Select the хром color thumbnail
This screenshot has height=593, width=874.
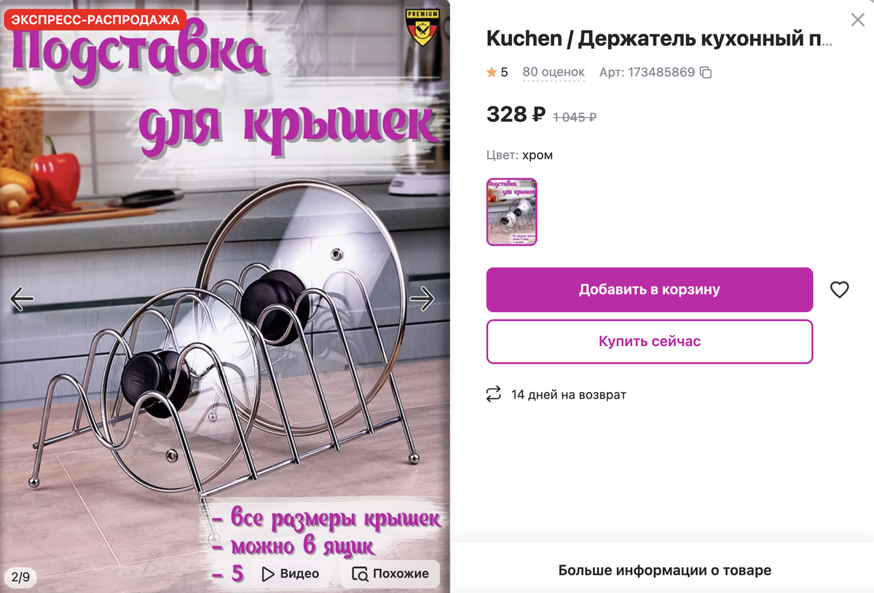(511, 212)
